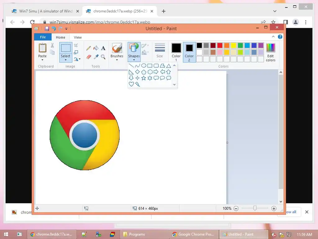Choose the Heart shape
Viewport: 318px width, 239px height.
[x=131, y=84]
